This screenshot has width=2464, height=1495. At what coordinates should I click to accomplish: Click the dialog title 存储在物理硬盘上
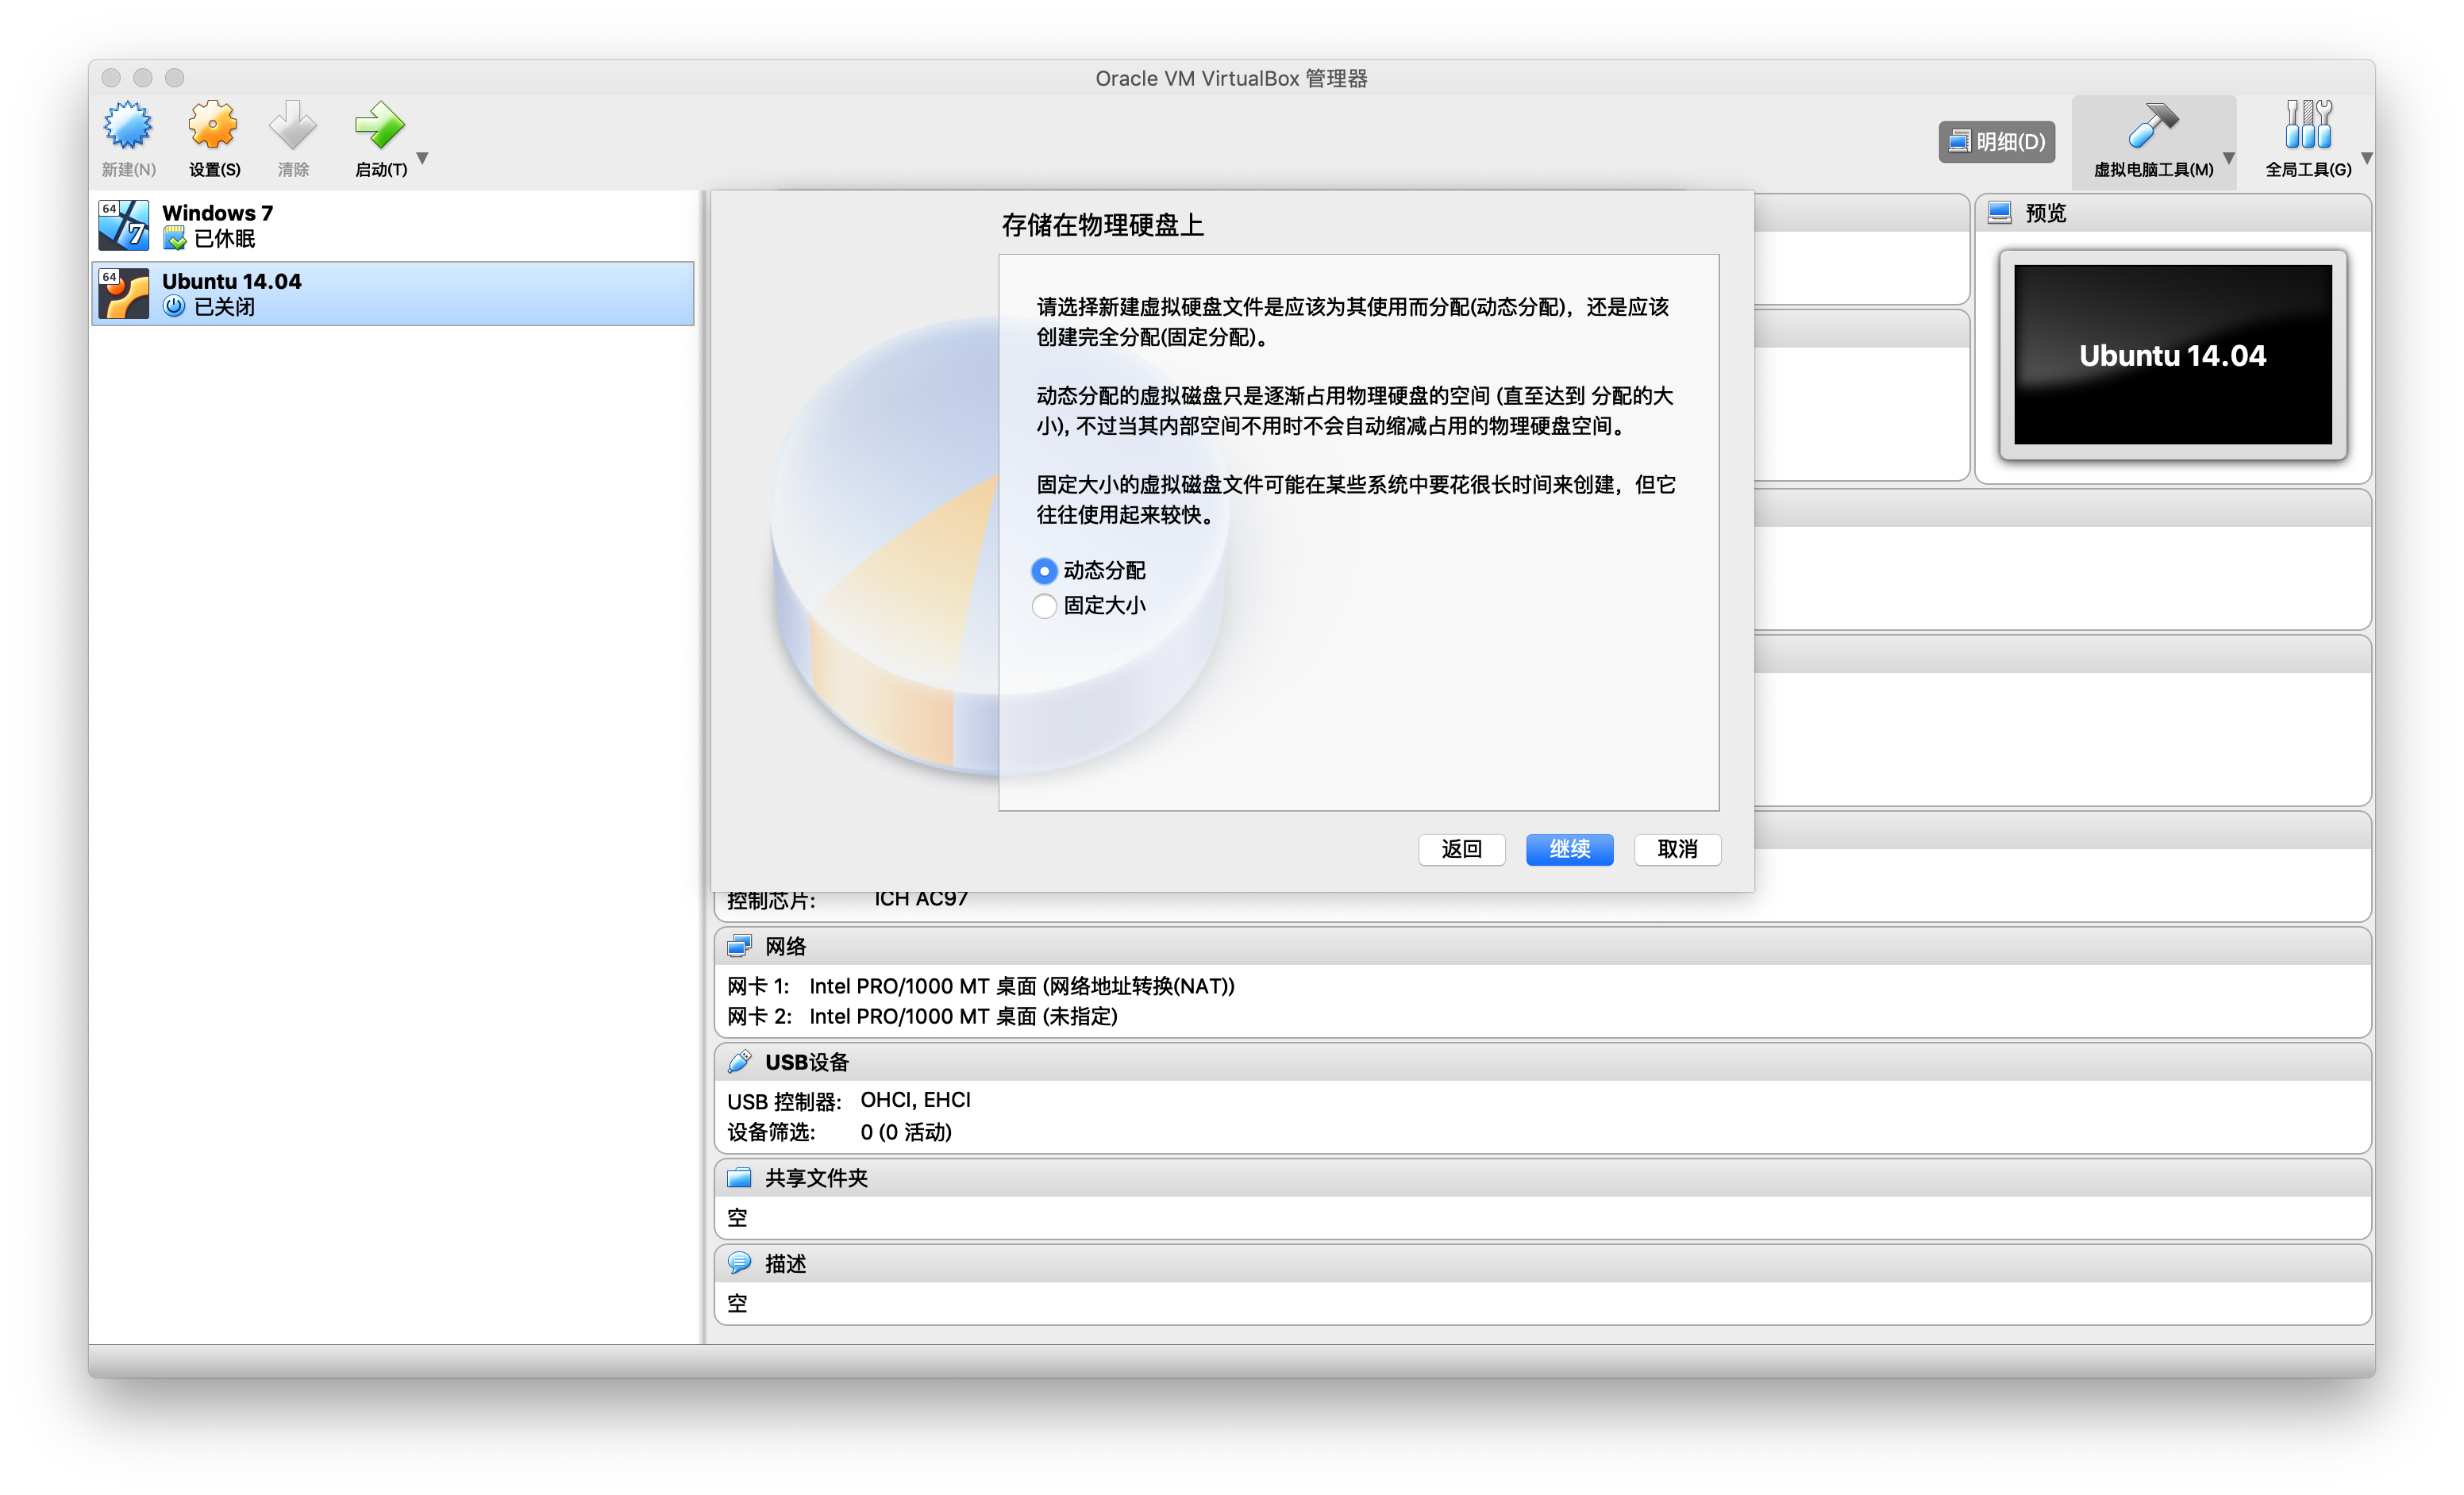1103,225
